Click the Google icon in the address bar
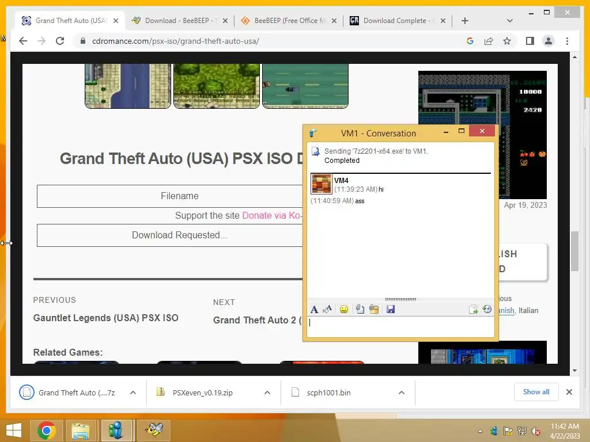Viewport: 590px width, 442px height. pos(470,41)
